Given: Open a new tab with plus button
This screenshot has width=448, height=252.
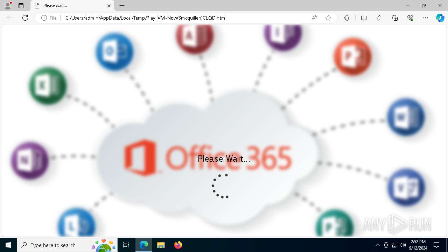Looking at the screenshot, I should pos(122,6).
